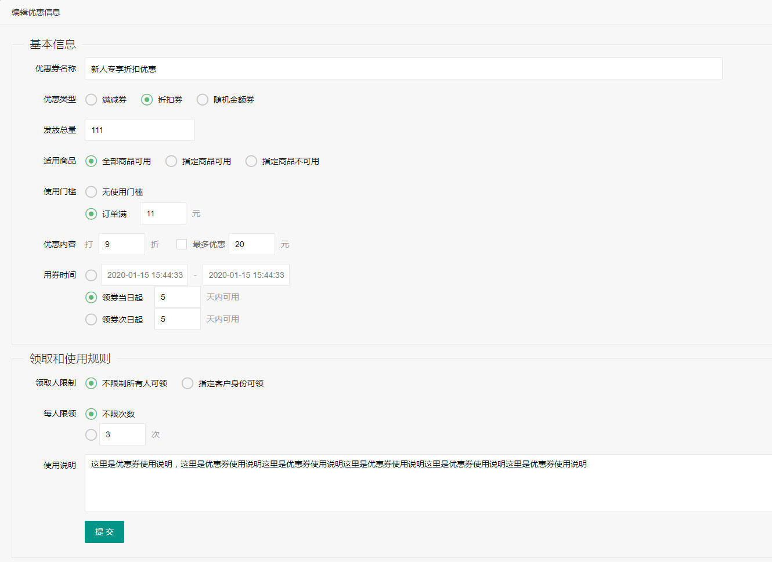The width and height of the screenshot is (772, 562).
Task: Choose the 折扣券 radio button
Action: click(147, 100)
